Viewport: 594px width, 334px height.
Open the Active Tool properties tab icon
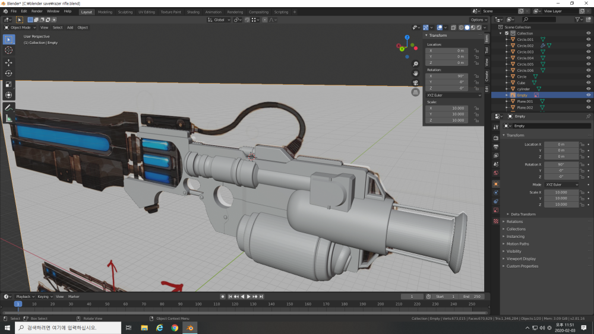coord(496,127)
